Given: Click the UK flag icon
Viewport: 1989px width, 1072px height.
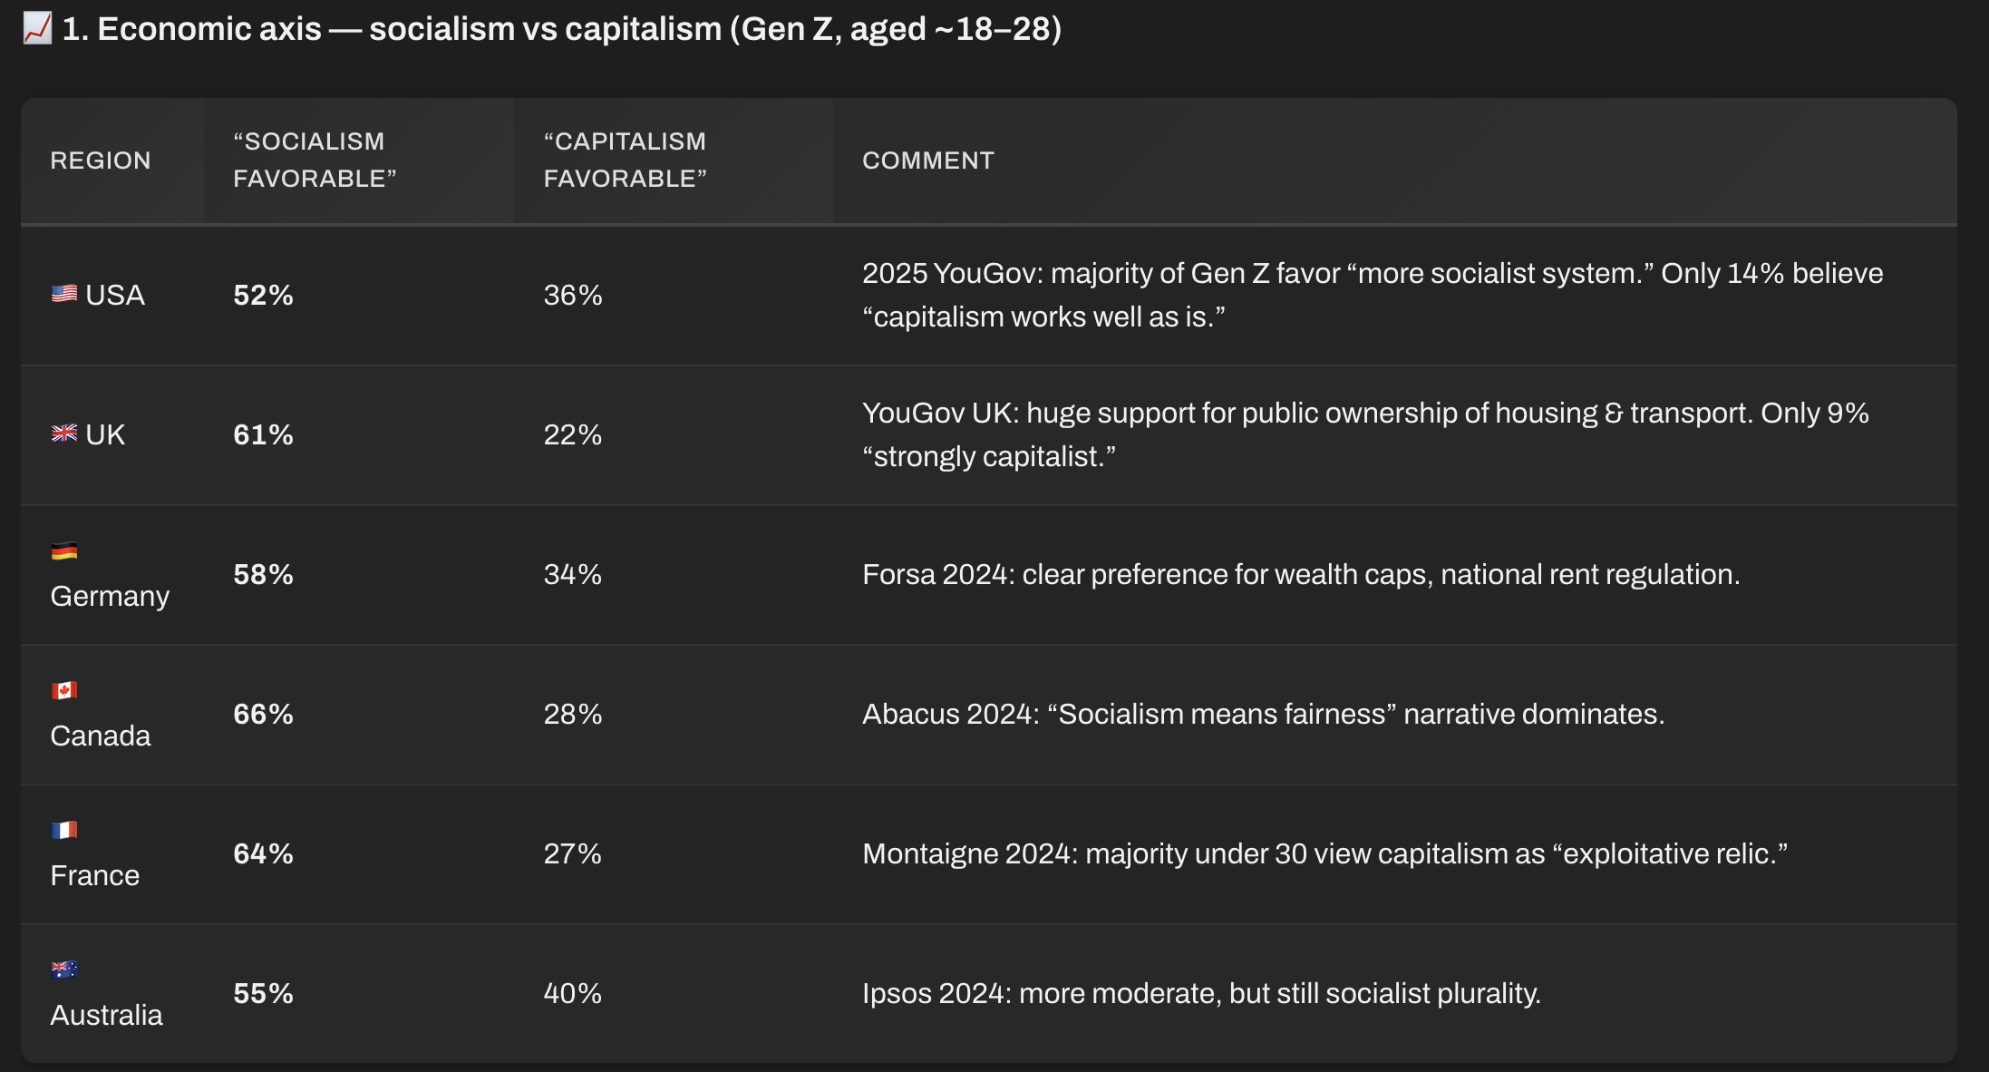Looking at the screenshot, I should click(x=64, y=434).
